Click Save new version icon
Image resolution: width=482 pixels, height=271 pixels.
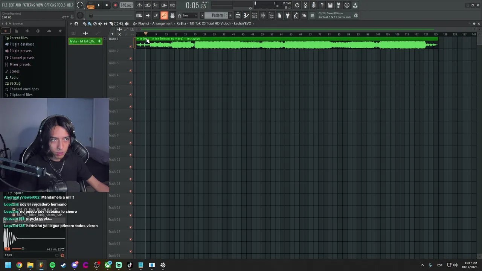coord(339,5)
